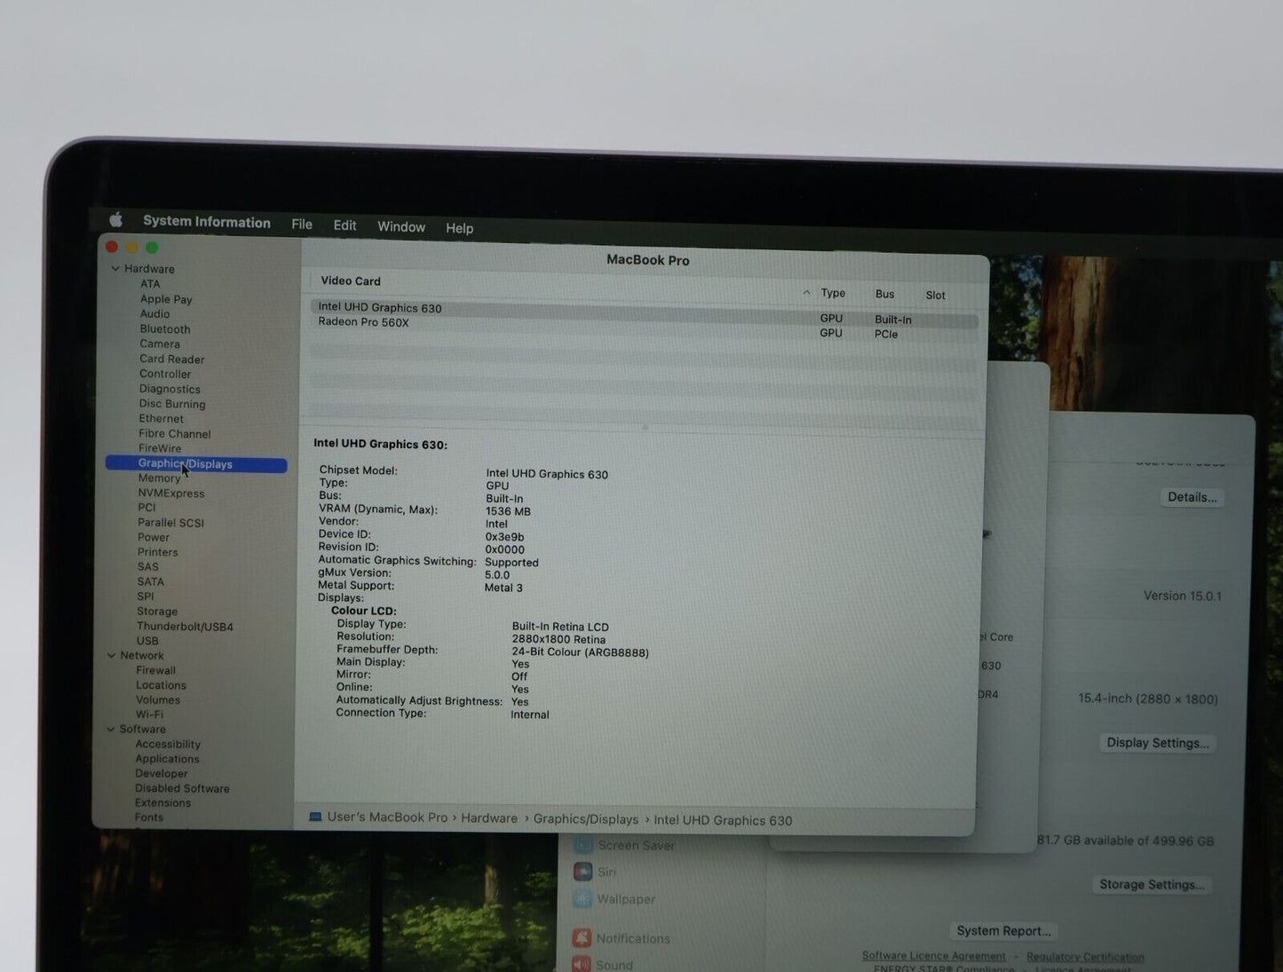The image size is (1283, 972).
Task: Select Wi-Fi under Network
Action: click(x=149, y=715)
